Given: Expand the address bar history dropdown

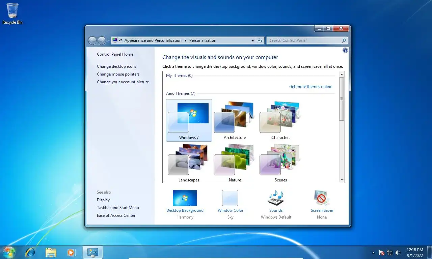Looking at the screenshot, I should 252,40.
